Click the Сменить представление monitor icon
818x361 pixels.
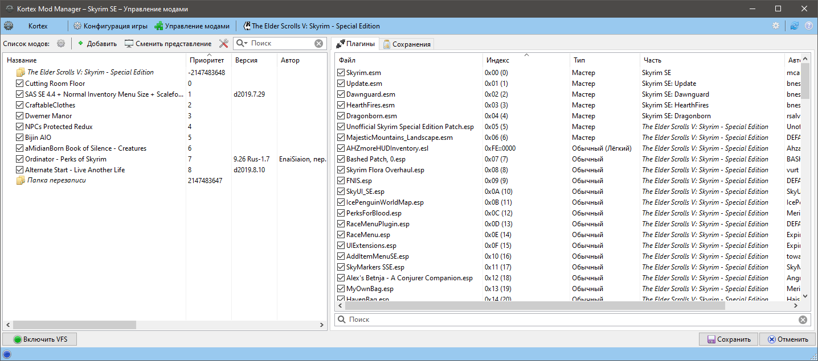click(129, 43)
